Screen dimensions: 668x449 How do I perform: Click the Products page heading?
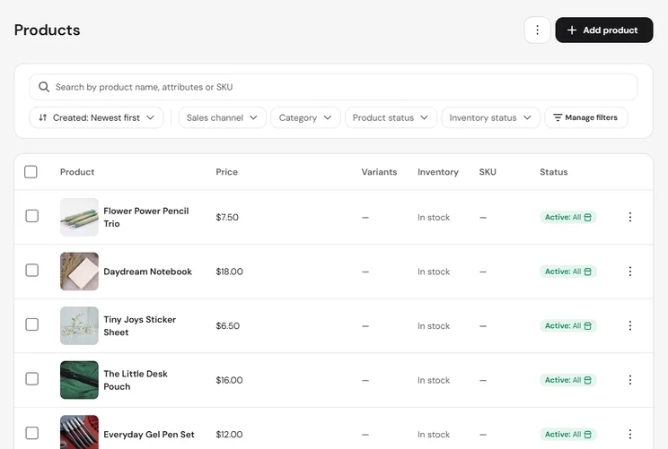(47, 30)
